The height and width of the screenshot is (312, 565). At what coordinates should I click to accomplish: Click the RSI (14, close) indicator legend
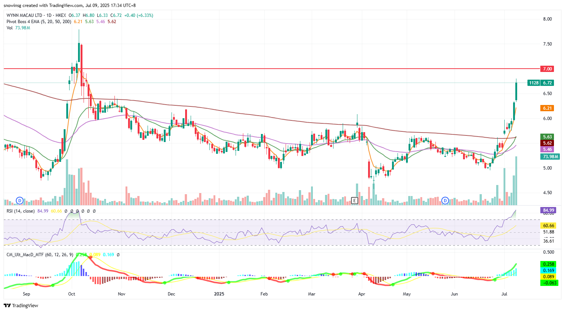[x=21, y=211]
